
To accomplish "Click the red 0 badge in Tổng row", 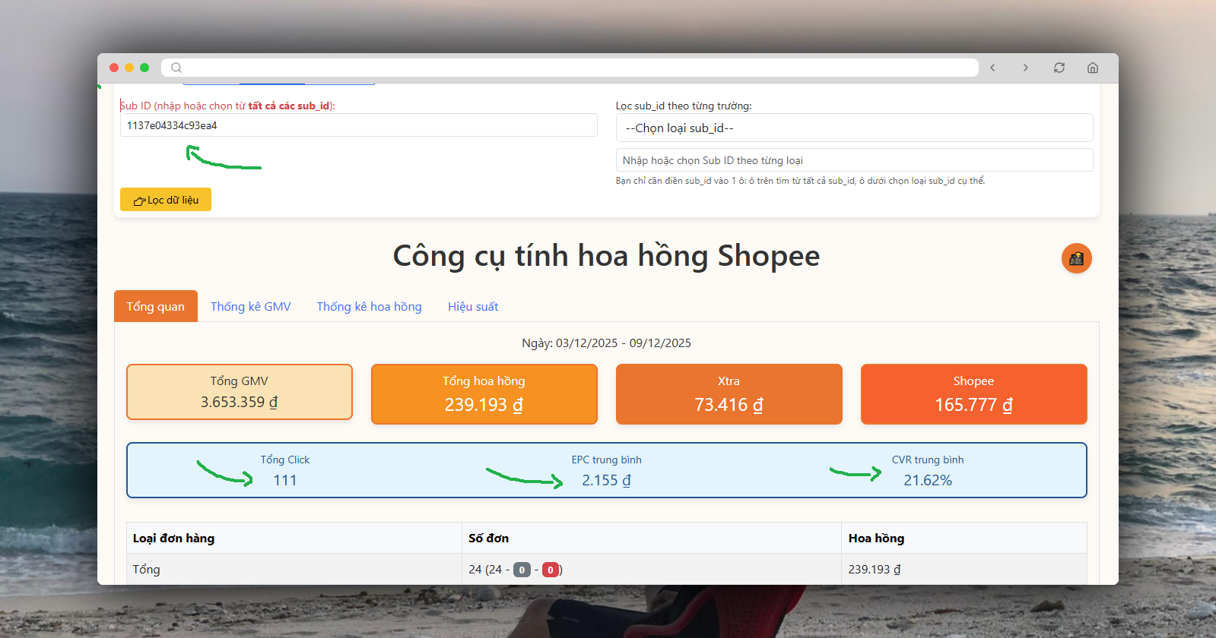I will [551, 570].
